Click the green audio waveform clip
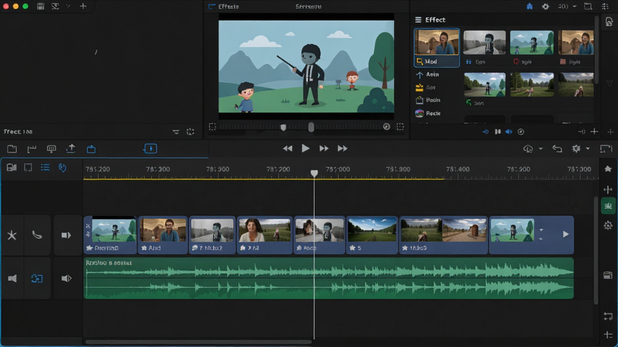 pos(329,278)
